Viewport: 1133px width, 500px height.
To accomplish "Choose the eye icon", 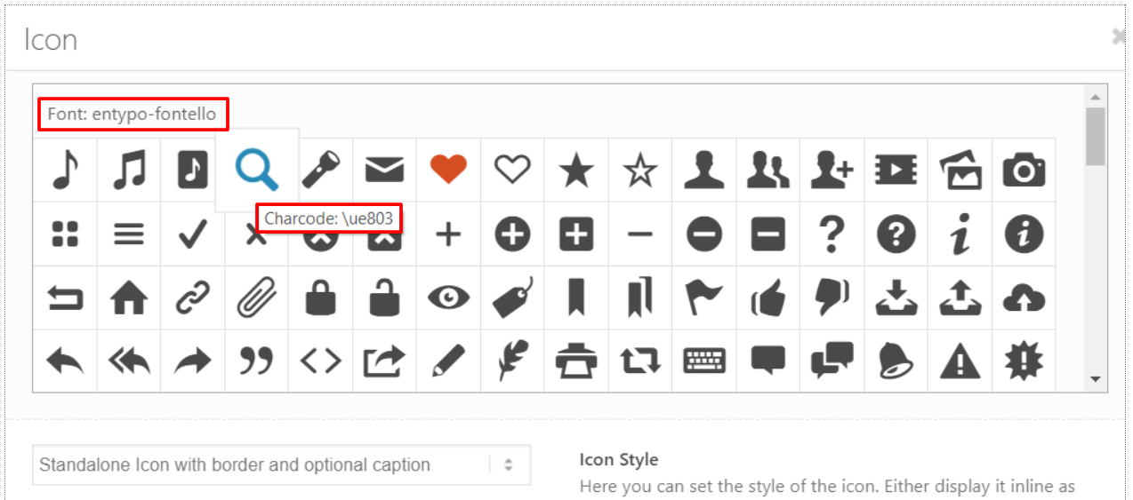I will tap(448, 298).
